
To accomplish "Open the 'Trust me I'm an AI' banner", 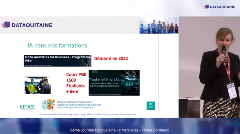I will click(x=114, y=83).
